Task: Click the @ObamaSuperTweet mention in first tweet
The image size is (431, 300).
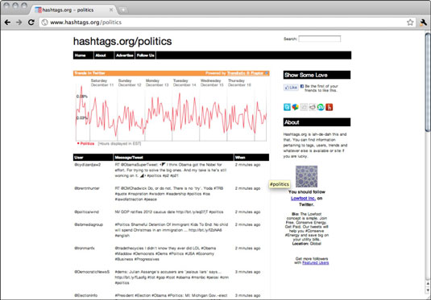Action: (x=139, y=165)
